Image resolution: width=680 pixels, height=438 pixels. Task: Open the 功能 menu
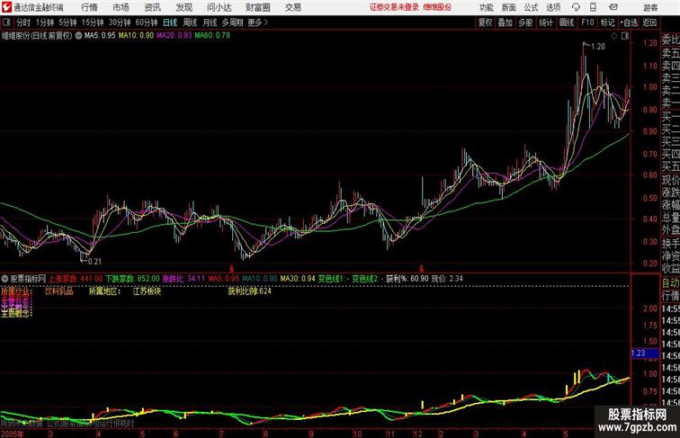coord(486,7)
